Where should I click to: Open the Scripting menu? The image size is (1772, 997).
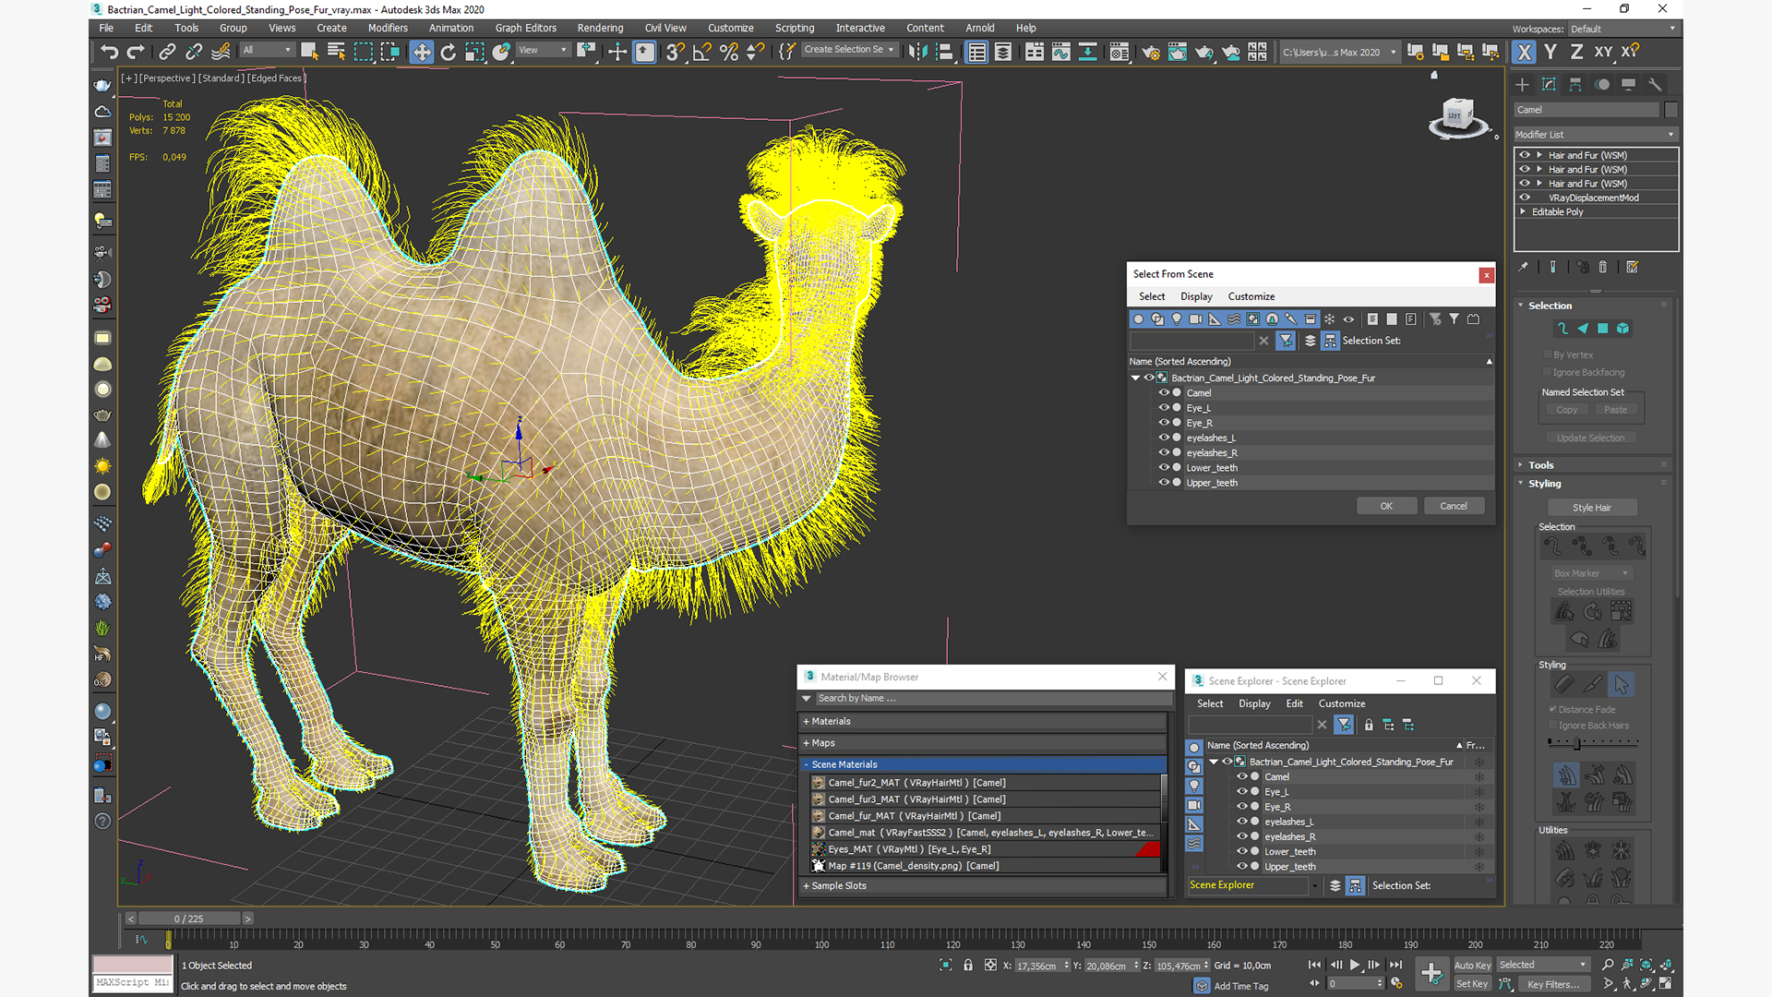[x=794, y=28]
